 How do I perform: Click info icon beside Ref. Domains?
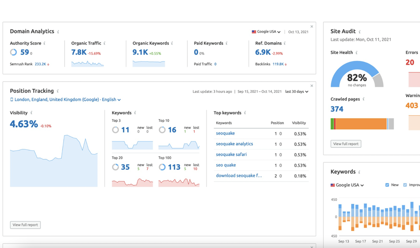pos(285,43)
